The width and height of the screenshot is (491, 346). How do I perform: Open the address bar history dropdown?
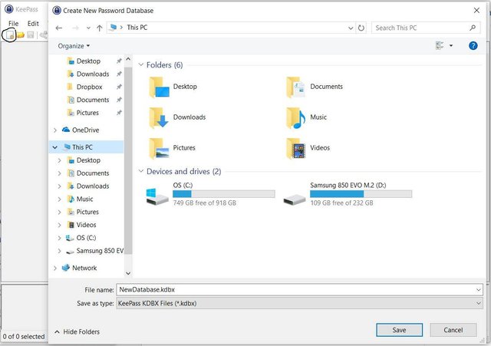(351, 28)
